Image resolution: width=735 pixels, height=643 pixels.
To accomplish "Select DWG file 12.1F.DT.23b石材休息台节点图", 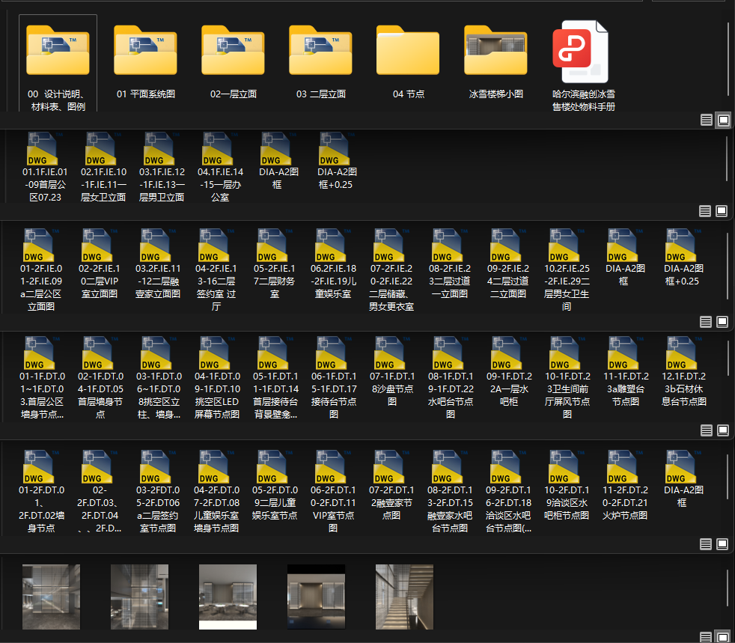I will tap(684, 371).
